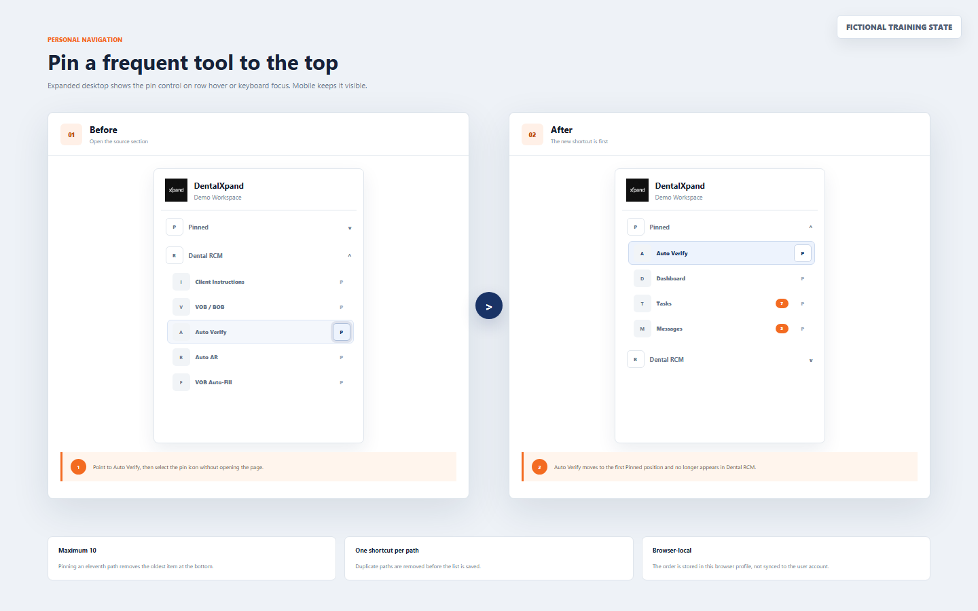Click the Browser-local info card

point(786,558)
